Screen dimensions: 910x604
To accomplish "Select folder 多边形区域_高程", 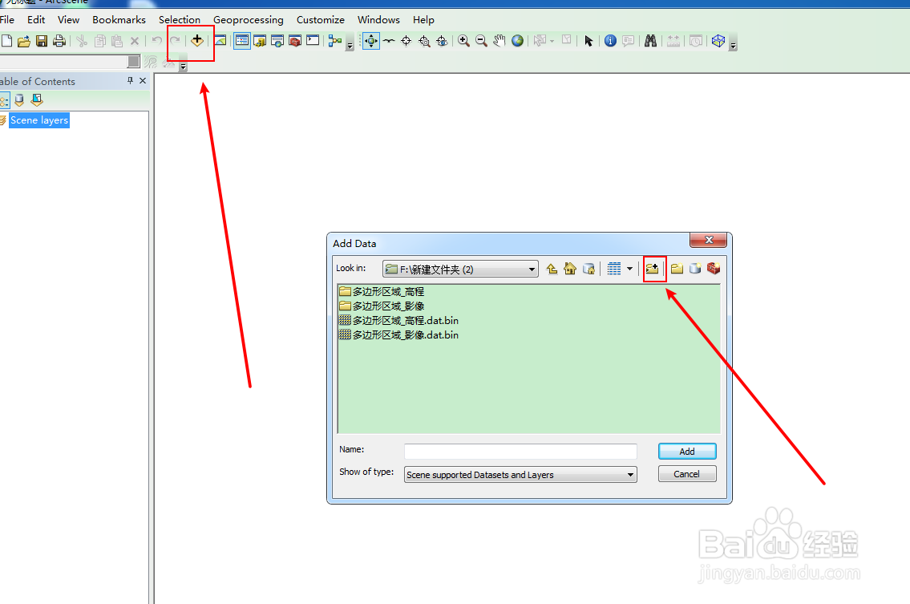I will click(382, 291).
